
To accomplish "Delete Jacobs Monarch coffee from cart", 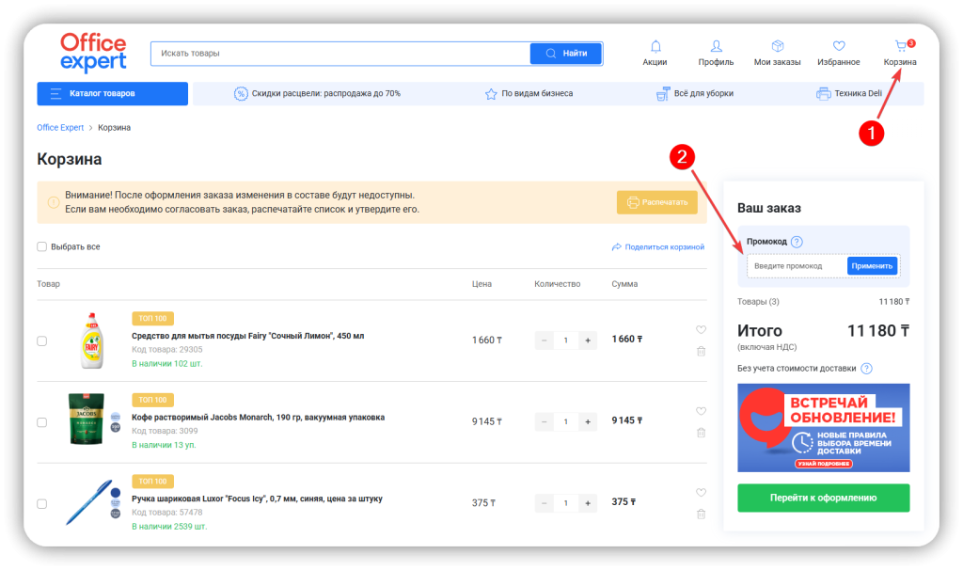I will tap(701, 433).
